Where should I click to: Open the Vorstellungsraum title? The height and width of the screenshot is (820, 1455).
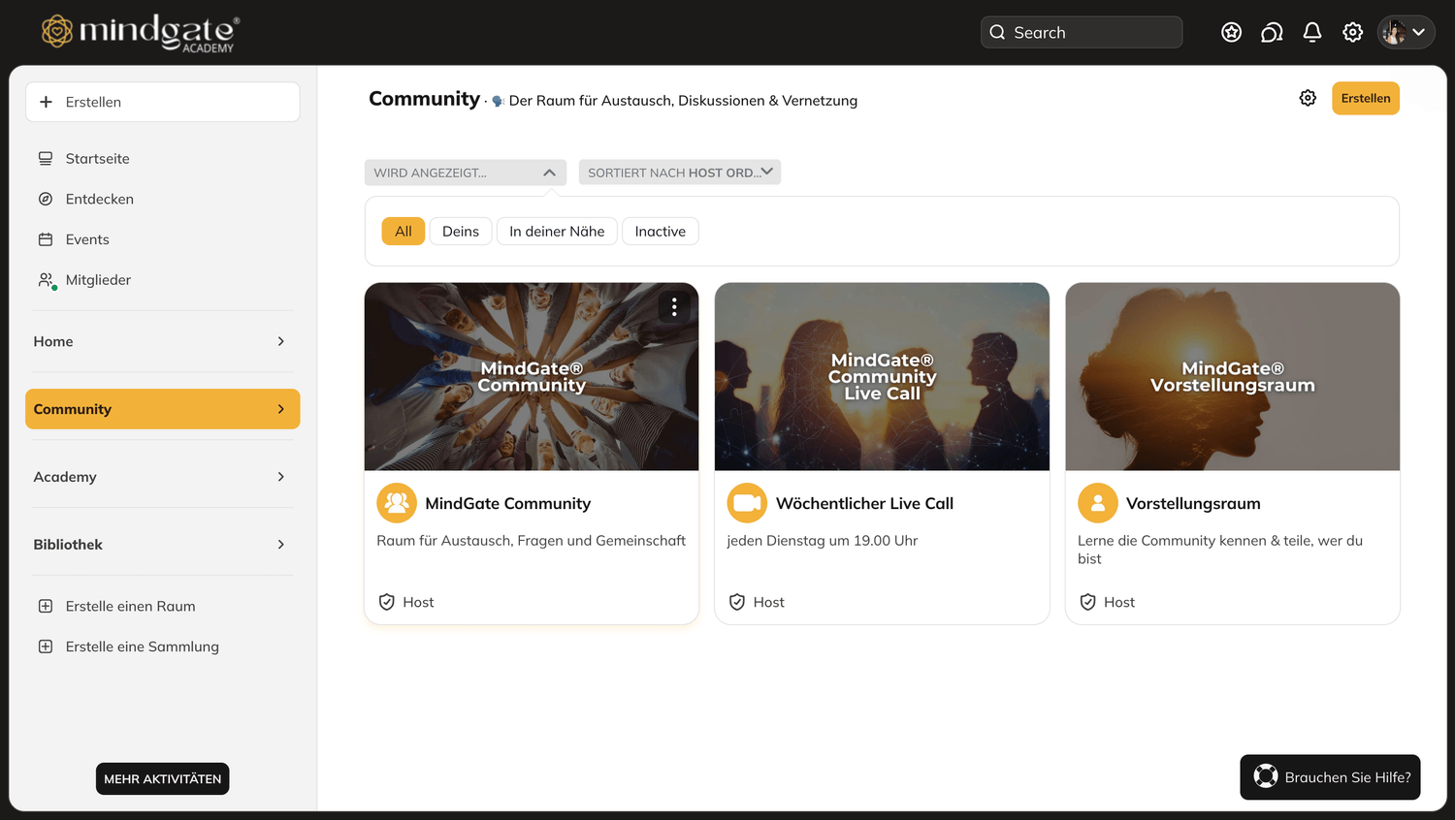pyautogui.click(x=1193, y=504)
